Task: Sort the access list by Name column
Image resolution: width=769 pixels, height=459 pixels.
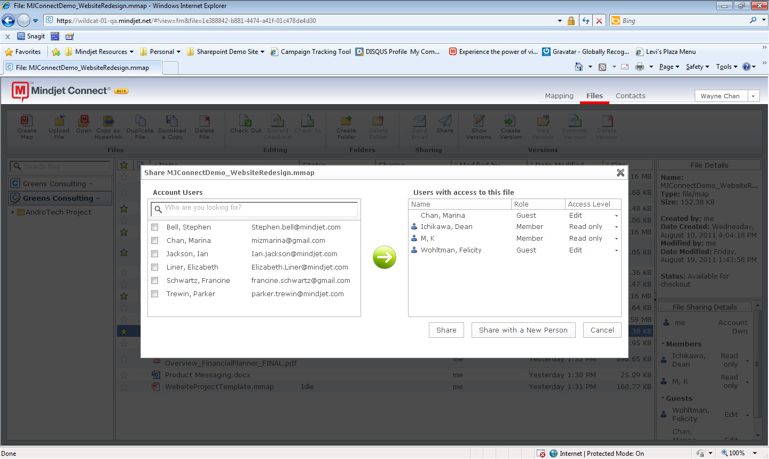Action: point(459,204)
